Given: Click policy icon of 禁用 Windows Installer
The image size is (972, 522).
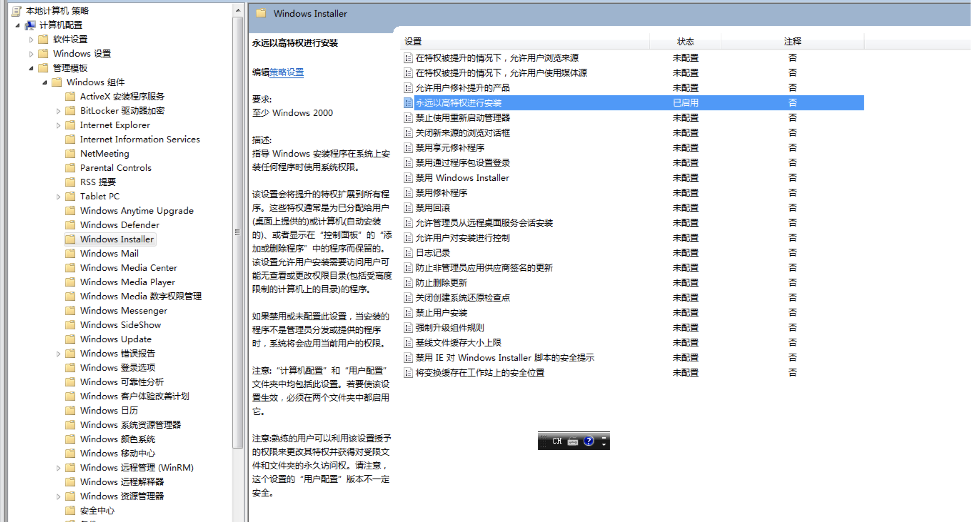Looking at the screenshot, I should click(408, 178).
